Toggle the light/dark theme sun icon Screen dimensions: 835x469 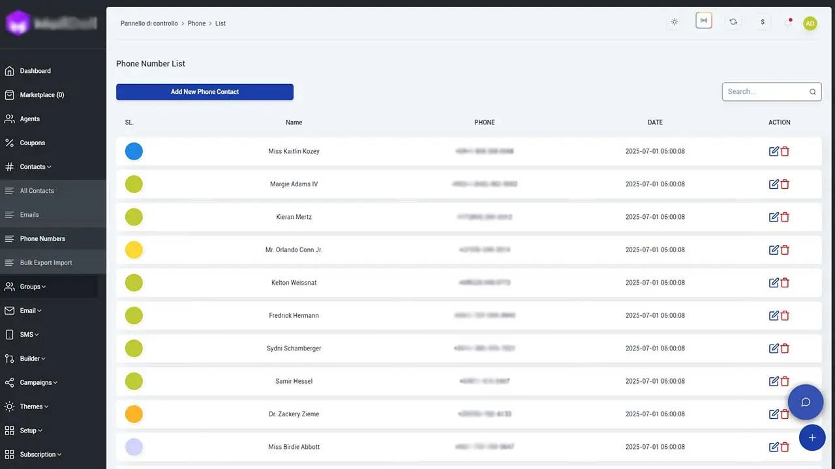pos(675,22)
